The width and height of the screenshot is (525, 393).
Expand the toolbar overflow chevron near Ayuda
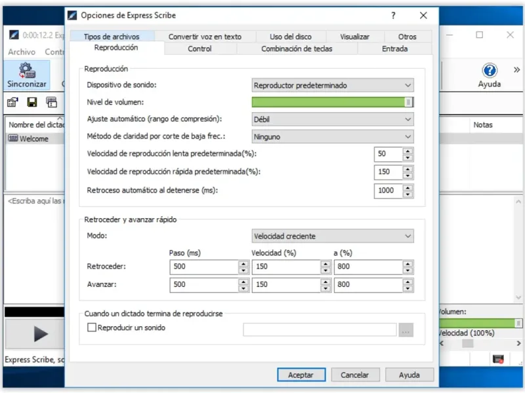coord(516,70)
